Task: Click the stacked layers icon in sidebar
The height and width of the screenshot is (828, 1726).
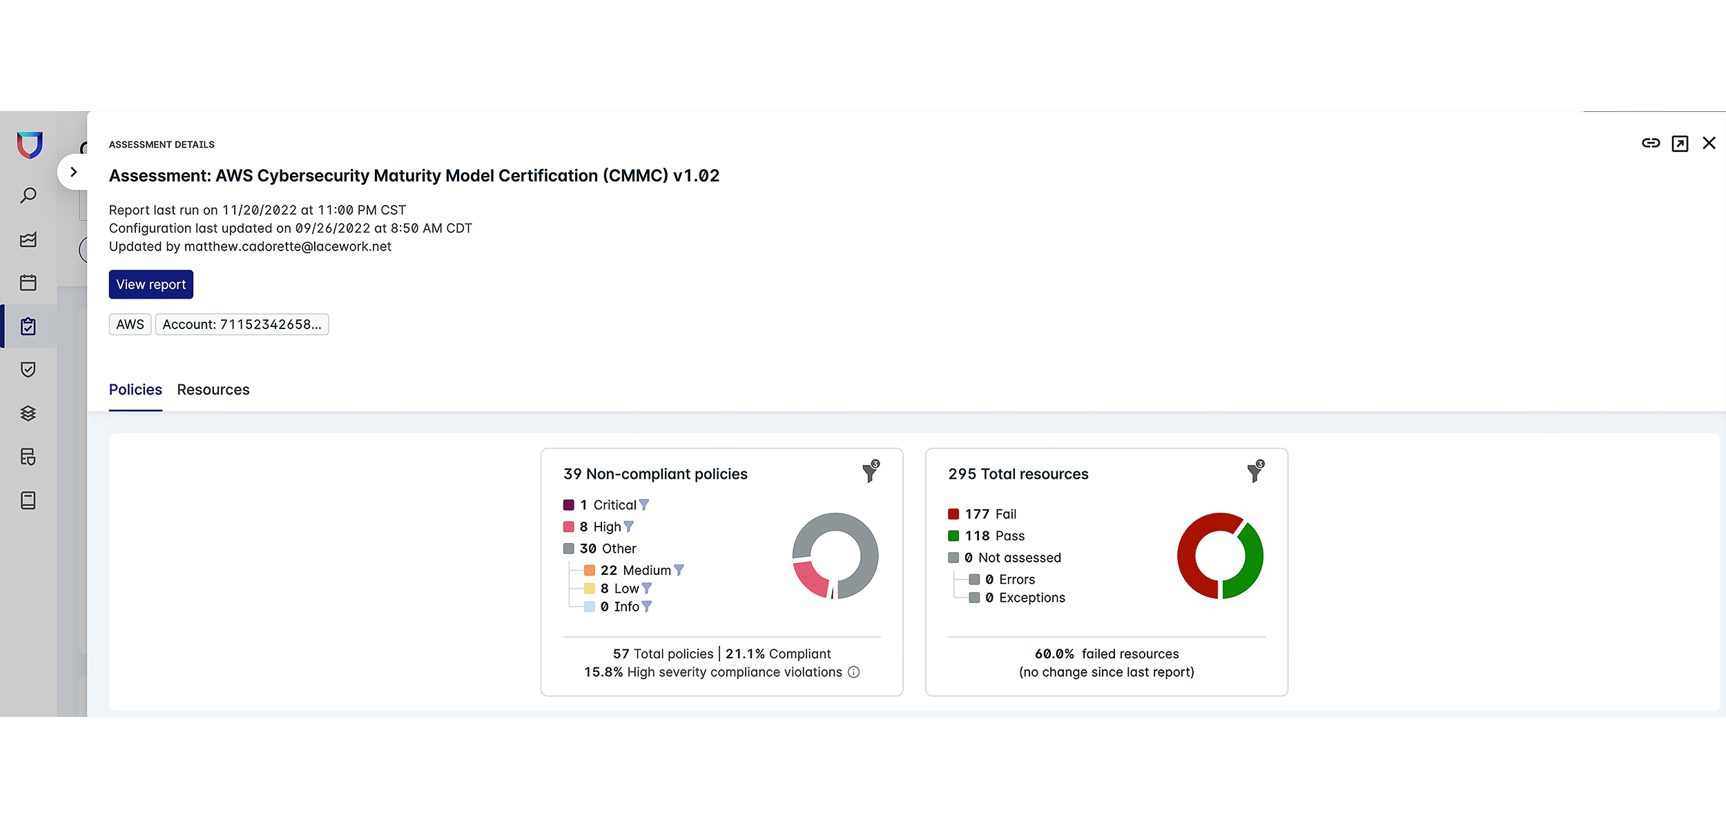Action: pos(28,413)
